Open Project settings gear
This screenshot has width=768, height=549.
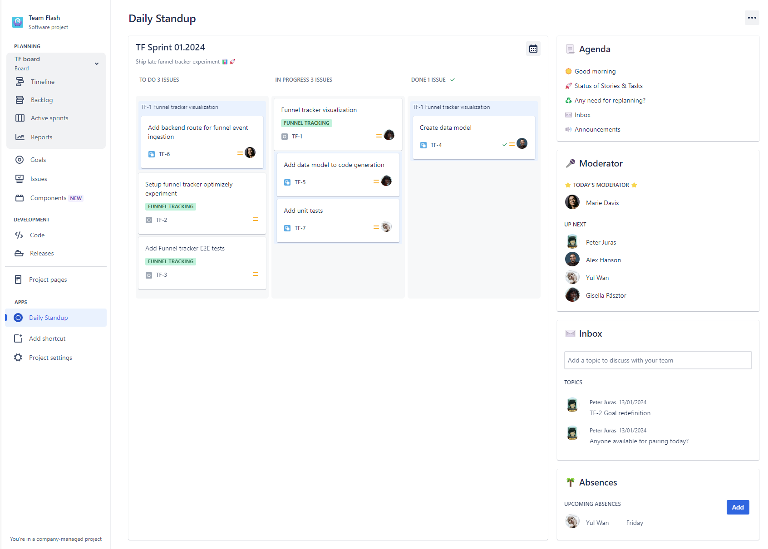tap(18, 358)
